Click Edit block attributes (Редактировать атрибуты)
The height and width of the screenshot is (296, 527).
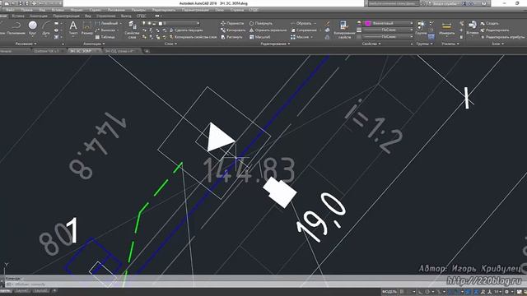(503, 37)
